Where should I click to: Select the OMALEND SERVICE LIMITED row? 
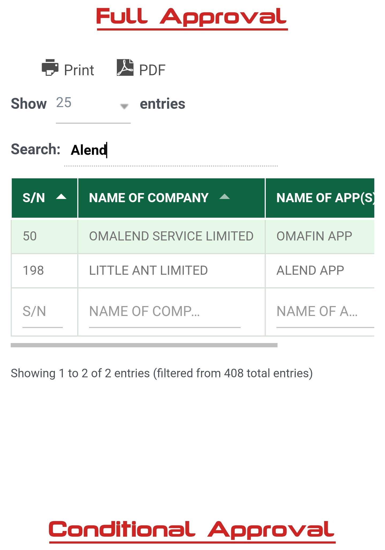coord(171,236)
